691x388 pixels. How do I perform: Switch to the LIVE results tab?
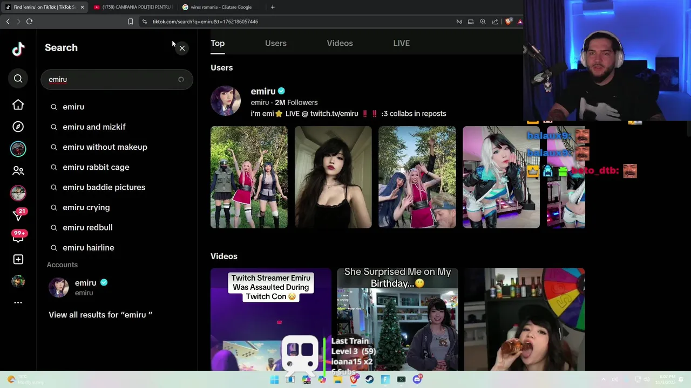click(402, 43)
